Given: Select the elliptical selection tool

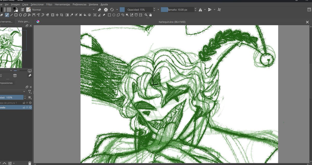Looking at the screenshot, I should (114, 15).
